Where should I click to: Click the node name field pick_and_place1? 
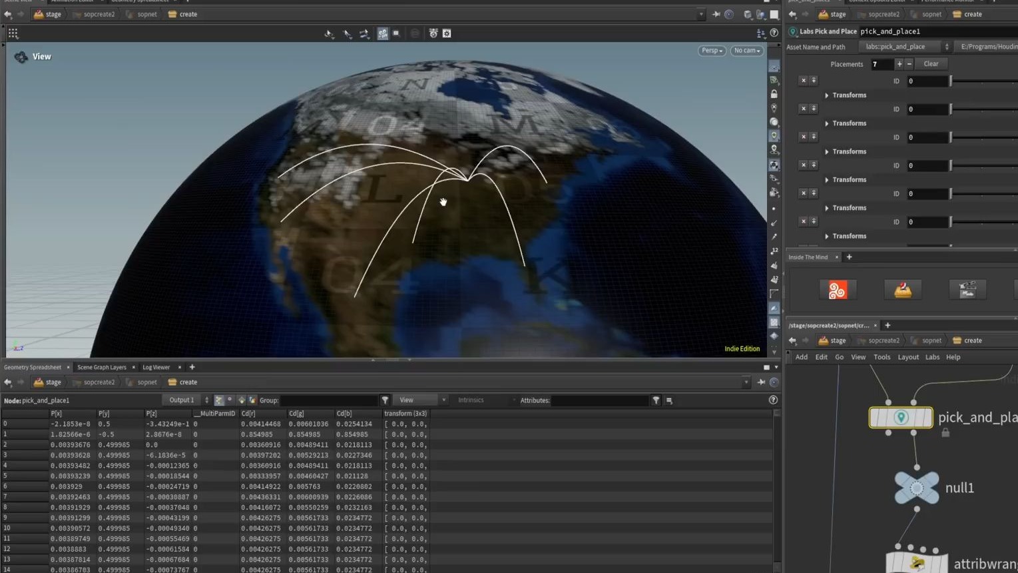pyautogui.click(x=938, y=31)
